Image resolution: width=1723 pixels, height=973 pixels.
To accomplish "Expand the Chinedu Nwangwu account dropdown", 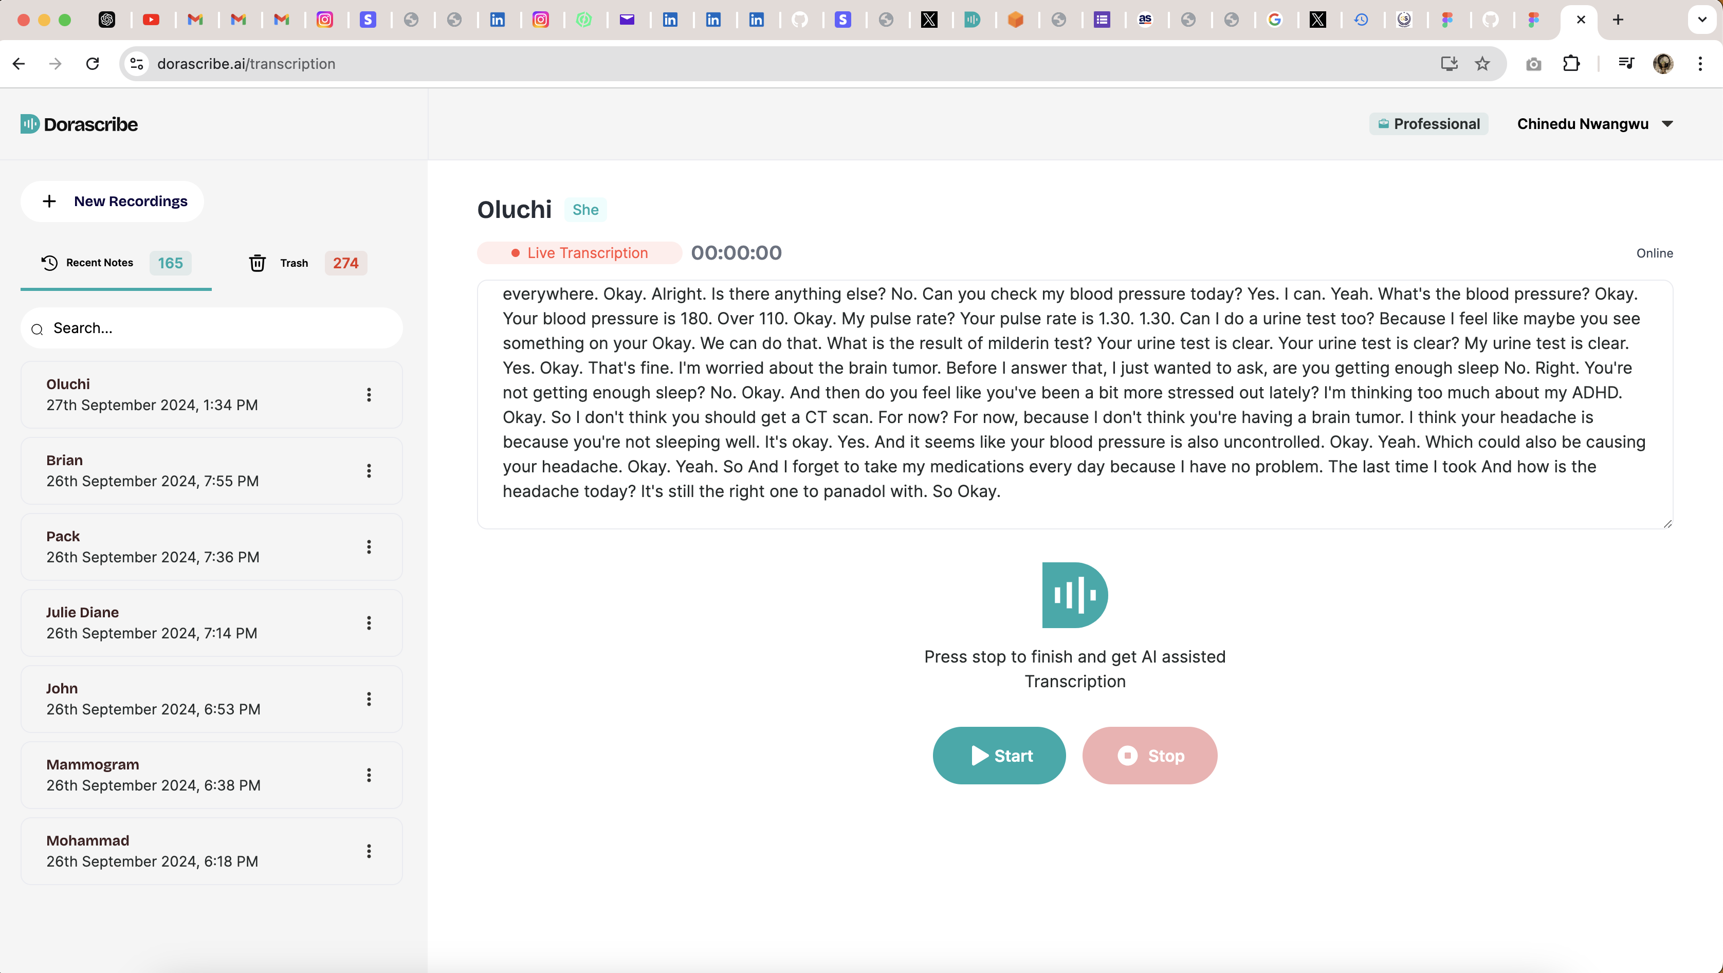I will click(x=1667, y=124).
